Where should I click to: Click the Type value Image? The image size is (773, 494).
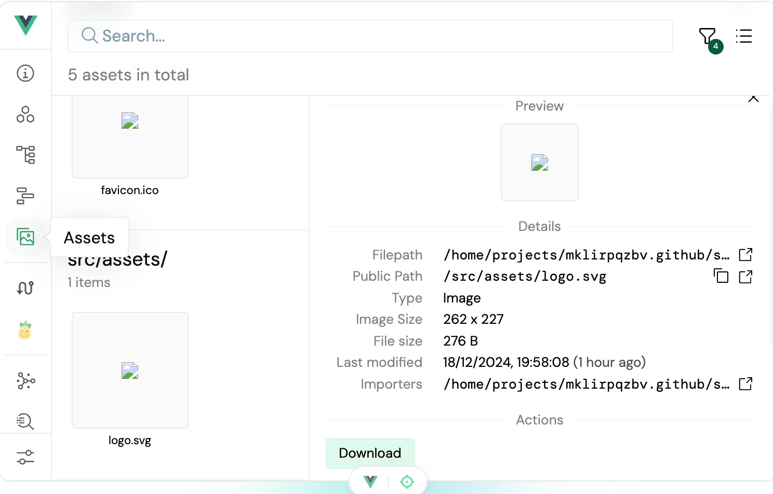(x=462, y=298)
